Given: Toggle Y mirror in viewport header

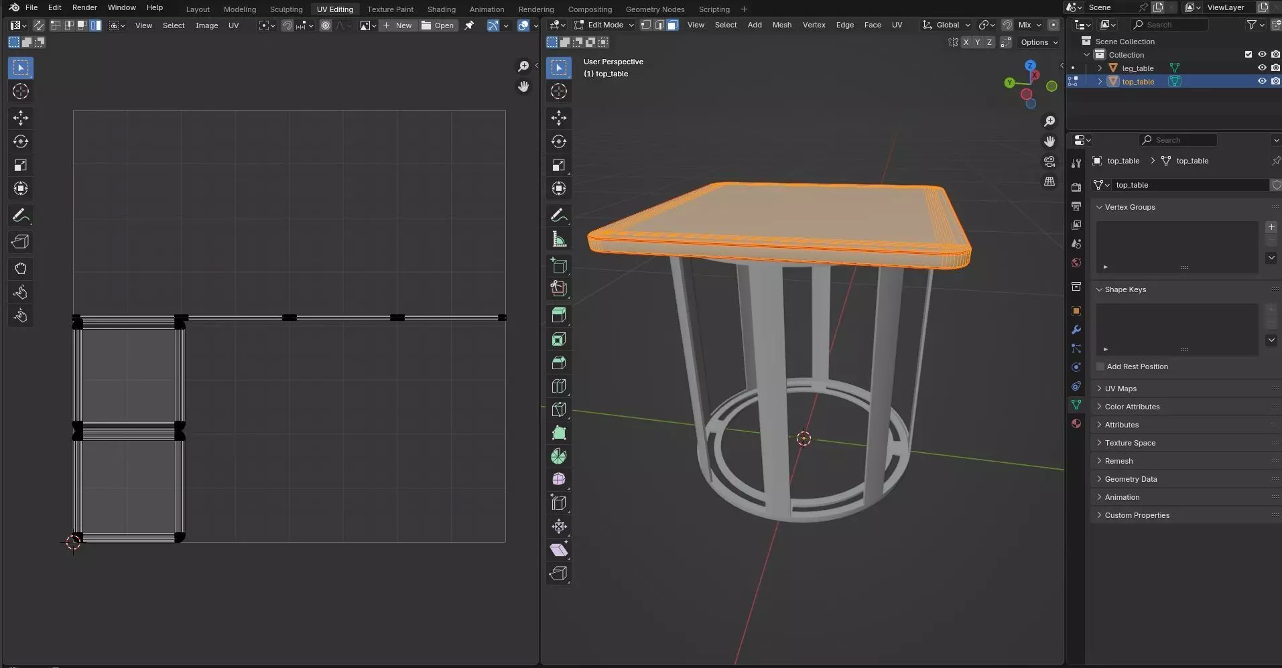Looking at the screenshot, I should (978, 42).
